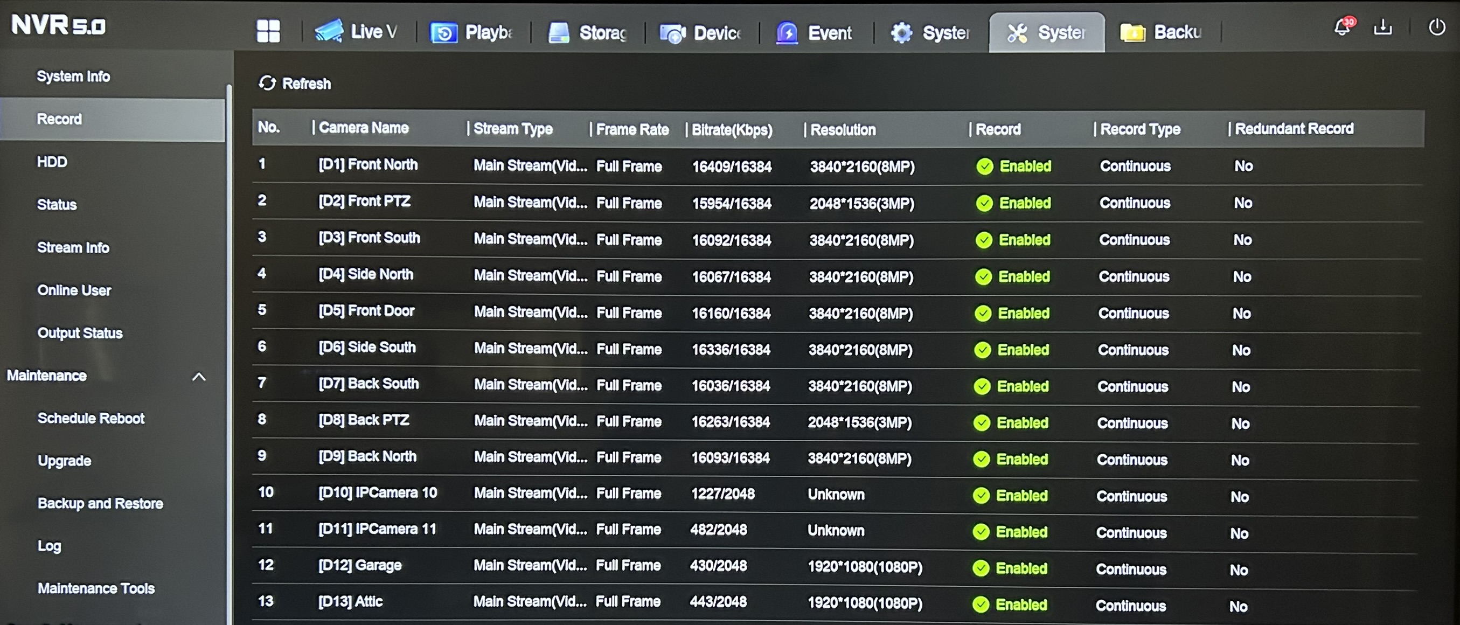Open Storage module icon
Image resolution: width=1460 pixels, height=625 pixels.
(559, 32)
